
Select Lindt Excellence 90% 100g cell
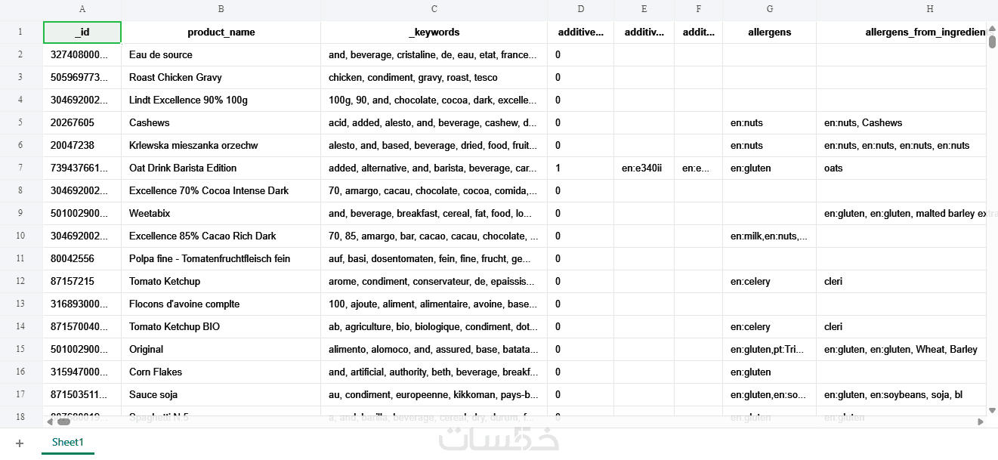point(221,100)
